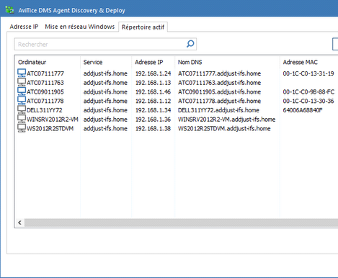The image size is (338, 278).
Task: Click MAC address 00-1C-C0-13-31-19
Action: click(x=308, y=73)
